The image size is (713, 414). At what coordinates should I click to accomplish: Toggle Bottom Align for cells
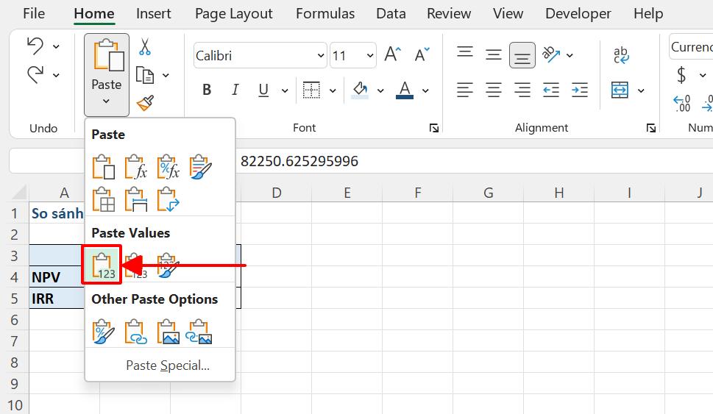pyautogui.click(x=522, y=55)
